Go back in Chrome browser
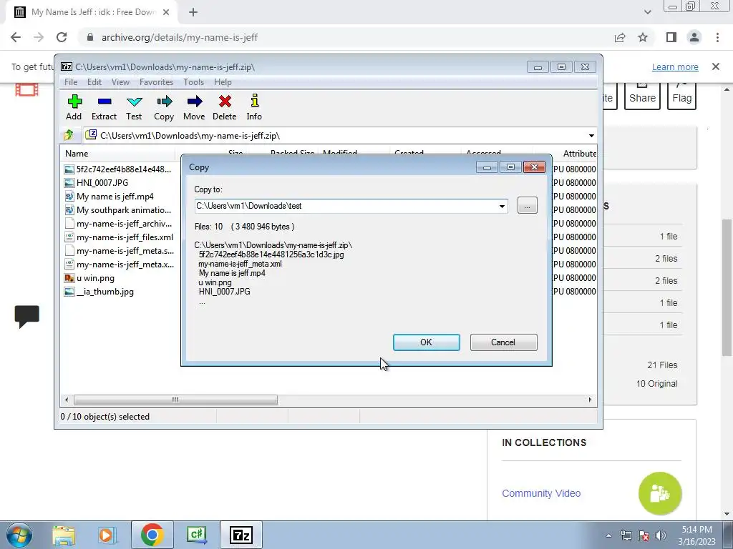Viewport: 733px width, 549px height. coord(16,37)
